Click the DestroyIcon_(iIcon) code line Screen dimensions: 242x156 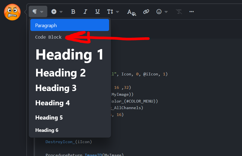69,142
